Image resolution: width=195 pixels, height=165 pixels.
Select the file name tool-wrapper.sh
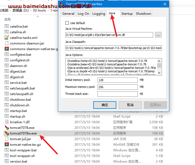pyautogui.click(x=22, y=156)
